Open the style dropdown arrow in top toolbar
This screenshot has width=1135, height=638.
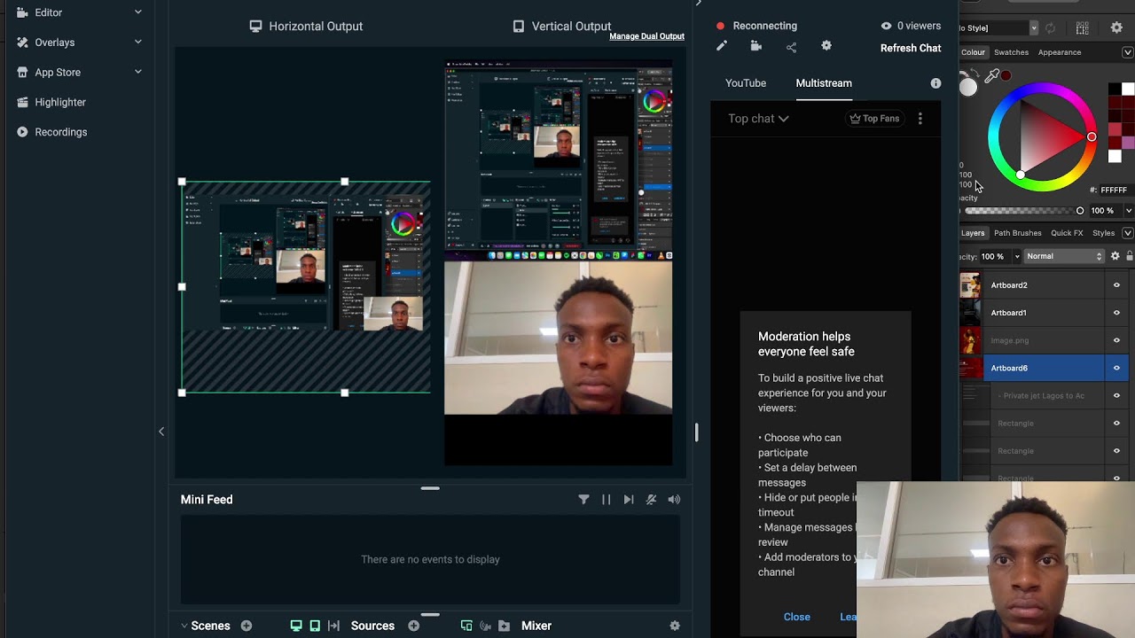tap(1033, 28)
